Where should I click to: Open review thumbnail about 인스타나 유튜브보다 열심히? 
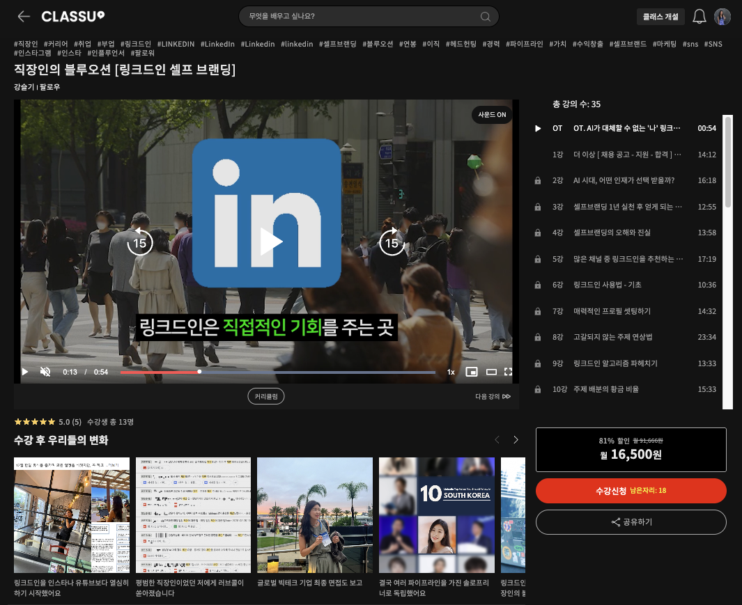pyautogui.click(x=72, y=515)
